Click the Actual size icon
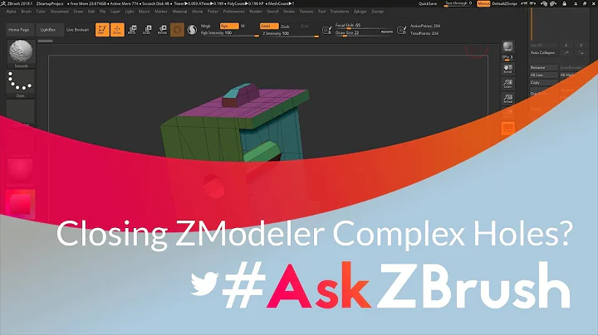Image resolution: width=598 pixels, height=335 pixels. pos(507,99)
